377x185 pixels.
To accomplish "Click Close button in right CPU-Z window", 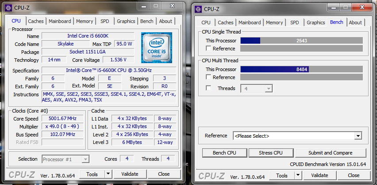I will point(354,175).
